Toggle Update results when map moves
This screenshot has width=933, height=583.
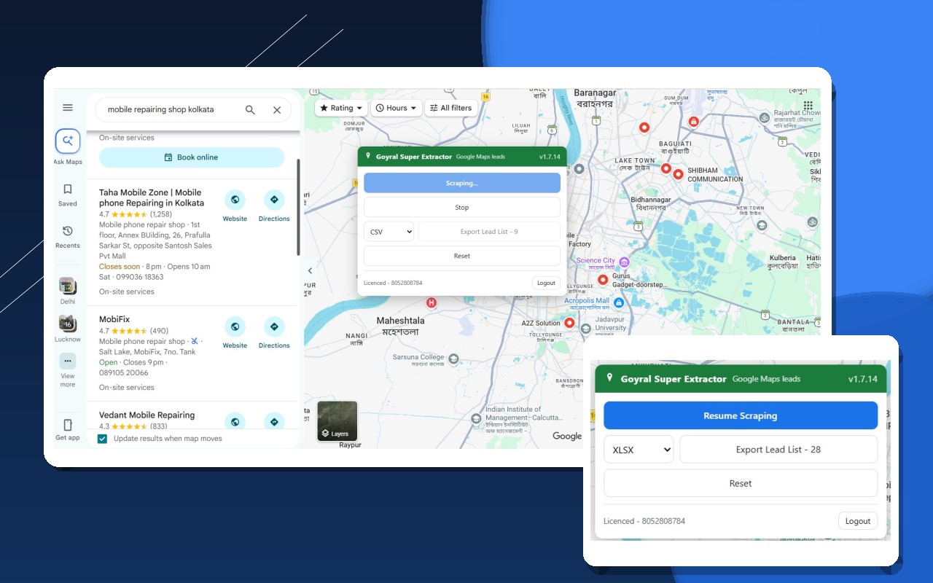click(x=103, y=439)
